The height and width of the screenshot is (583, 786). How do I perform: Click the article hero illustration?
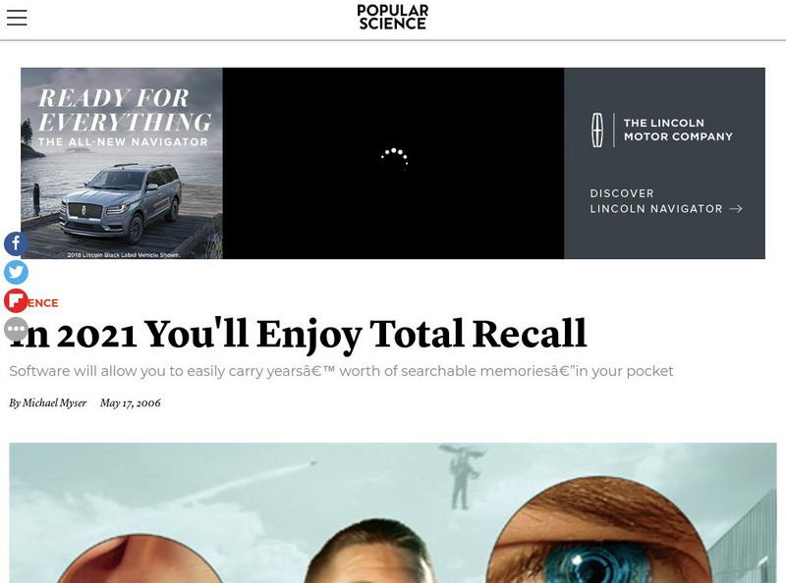tap(392, 512)
